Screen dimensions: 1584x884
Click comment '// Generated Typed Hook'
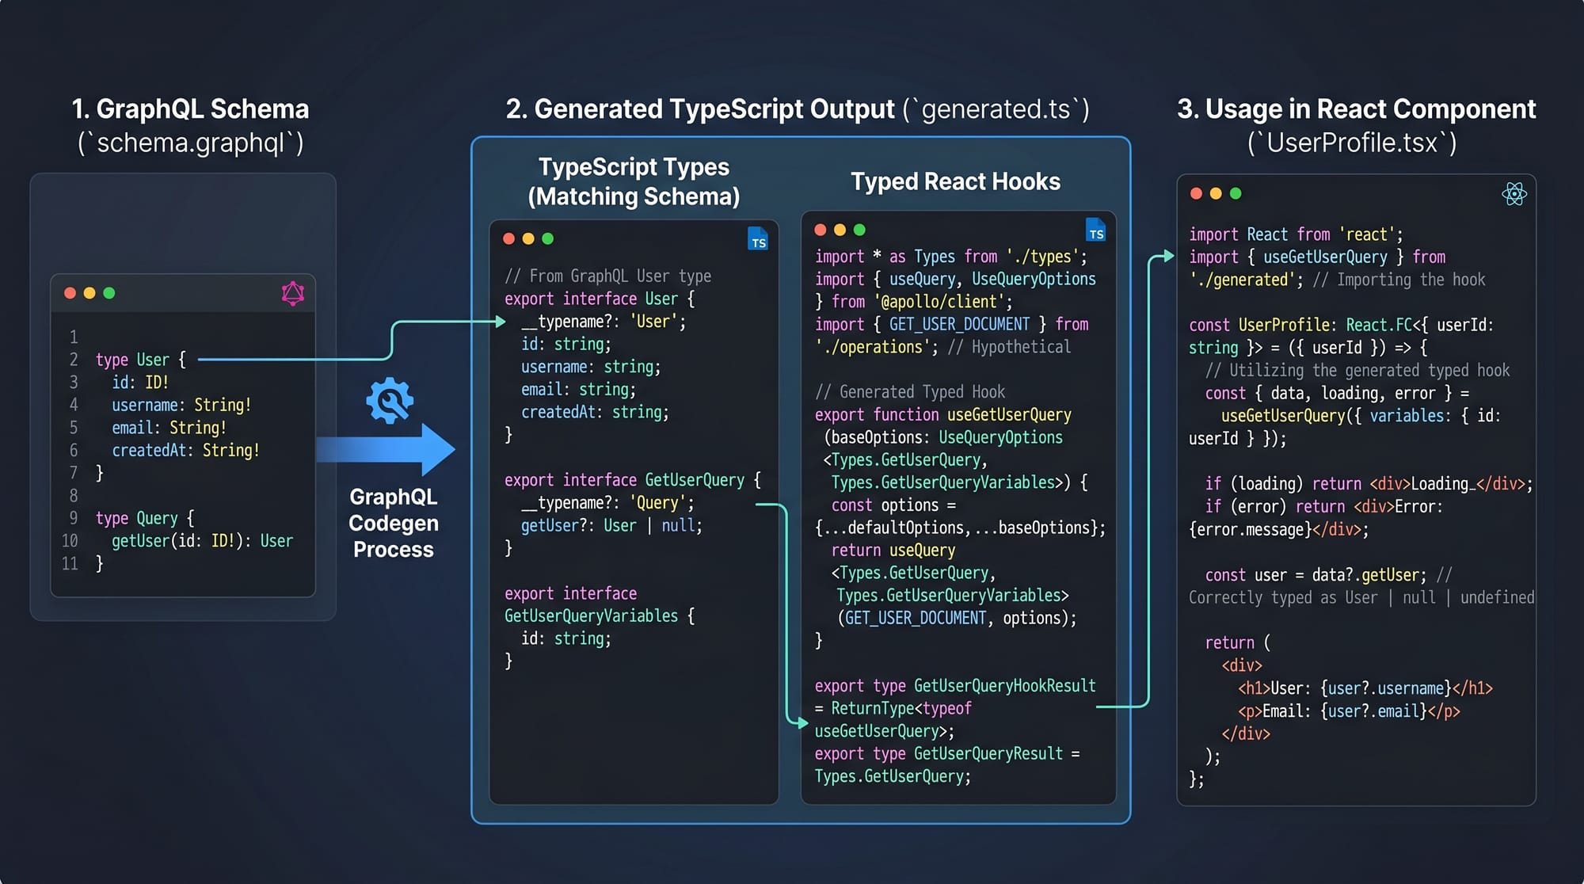[910, 392]
